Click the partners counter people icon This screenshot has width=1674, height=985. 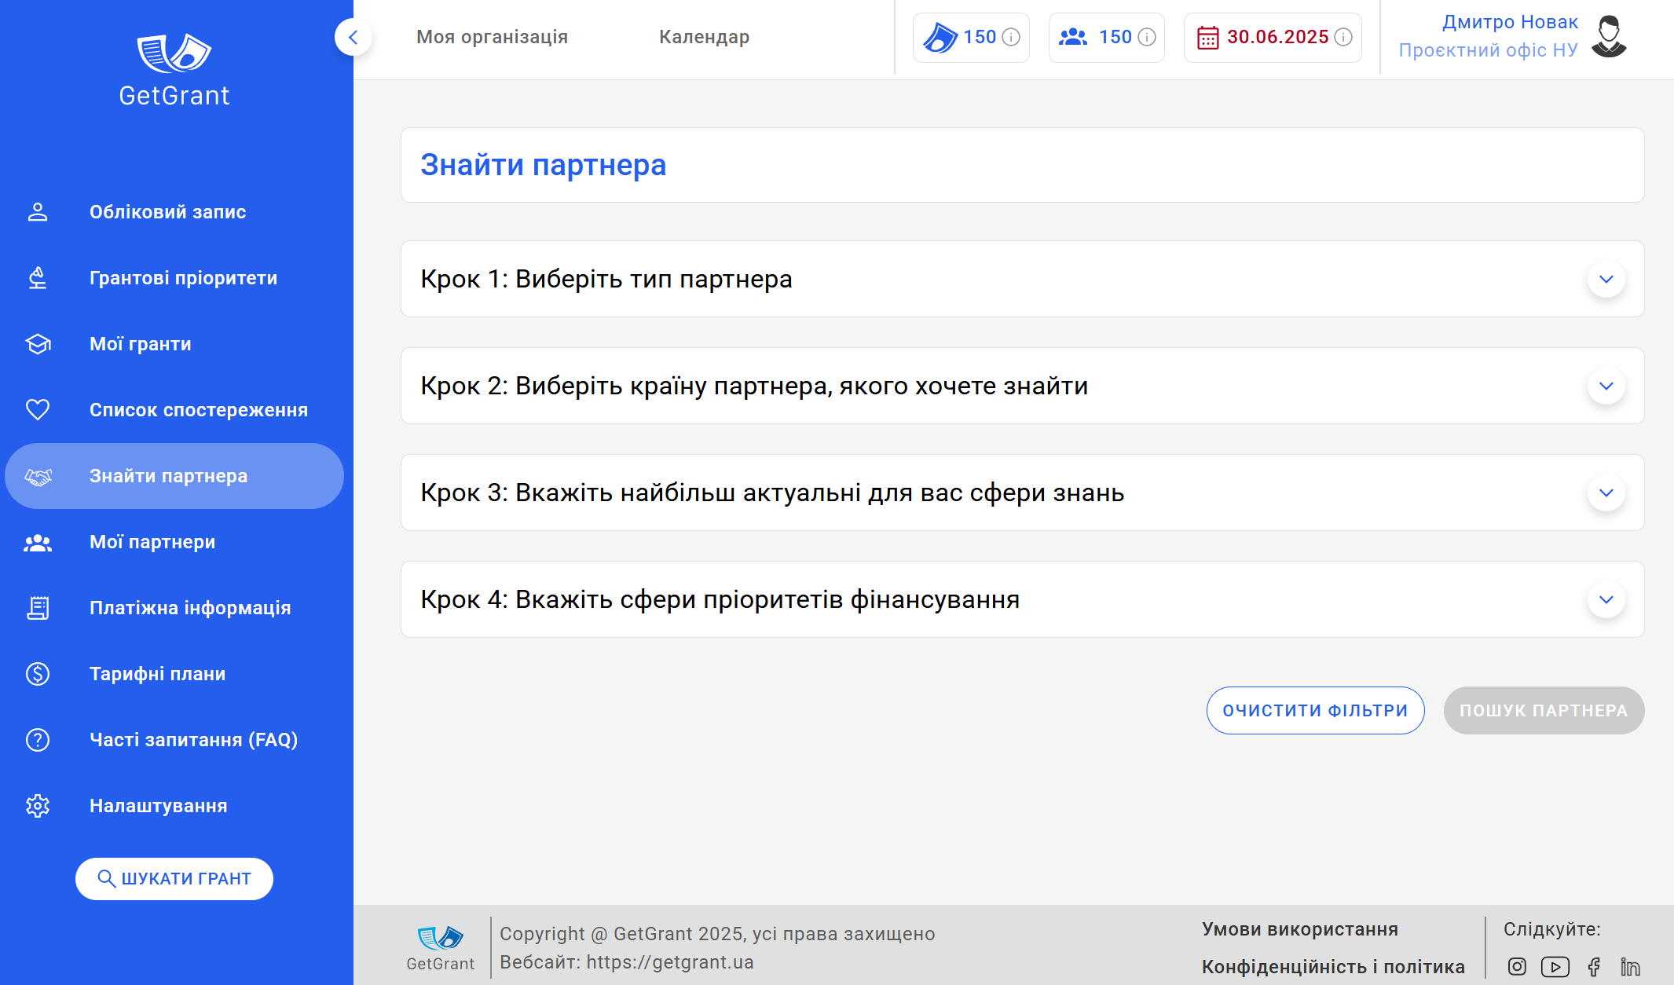(x=1073, y=37)
